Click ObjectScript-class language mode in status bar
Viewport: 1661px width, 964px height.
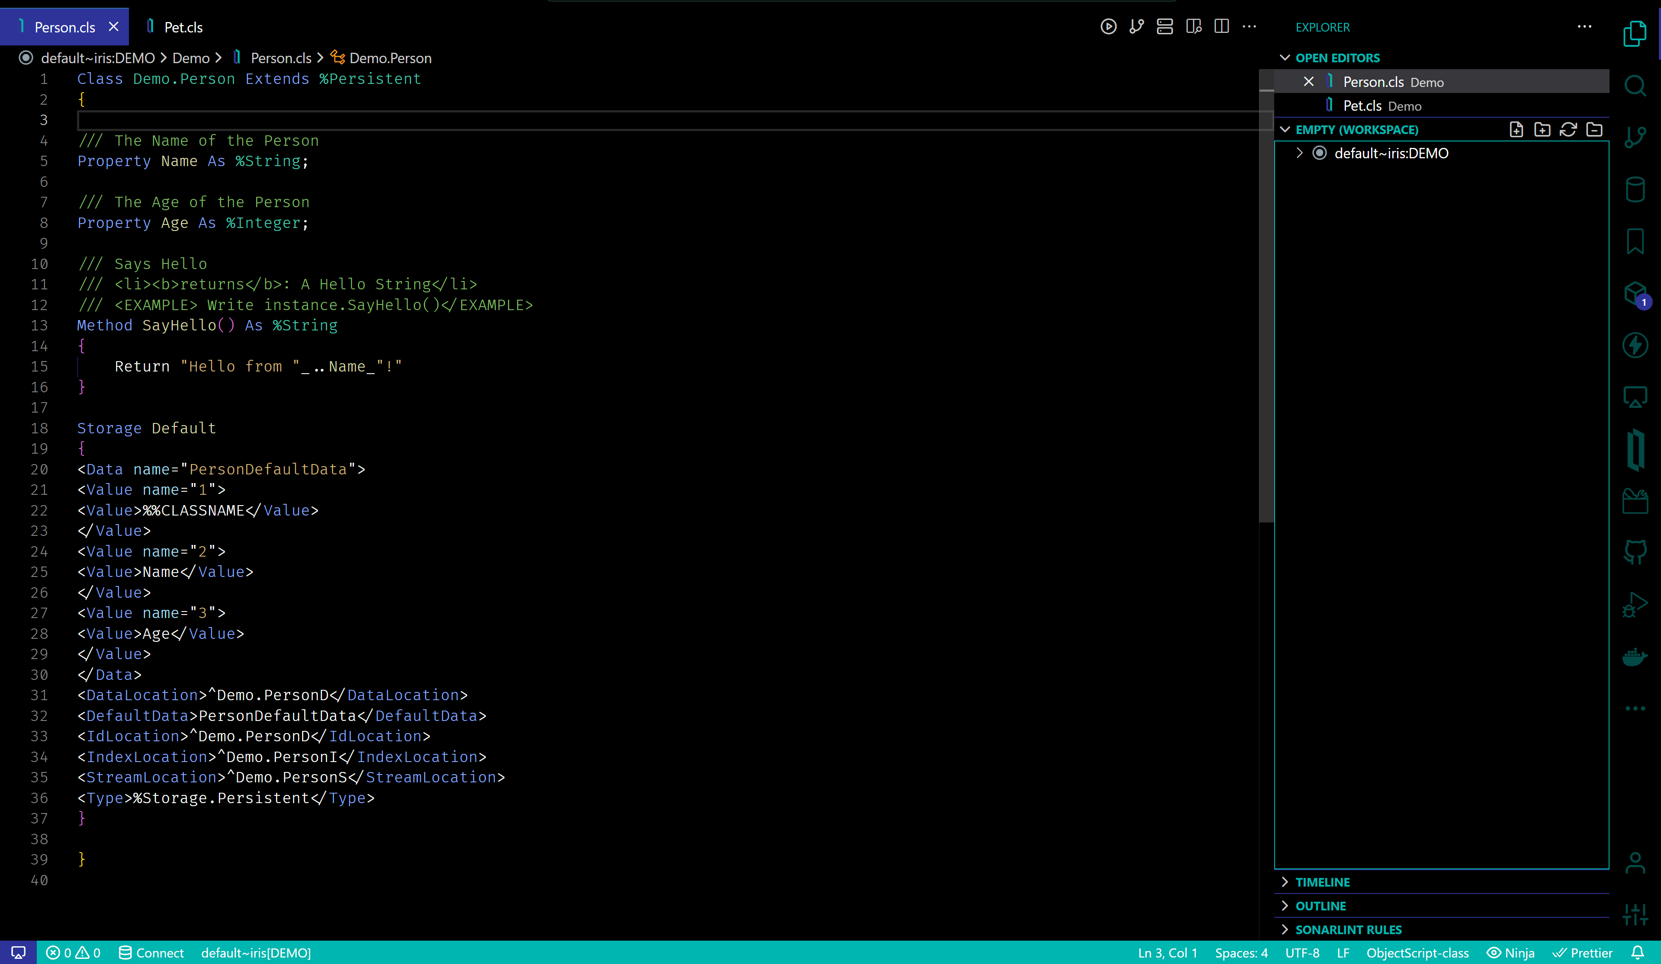point(1417,953)
